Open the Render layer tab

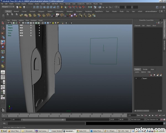click(145, 69)
